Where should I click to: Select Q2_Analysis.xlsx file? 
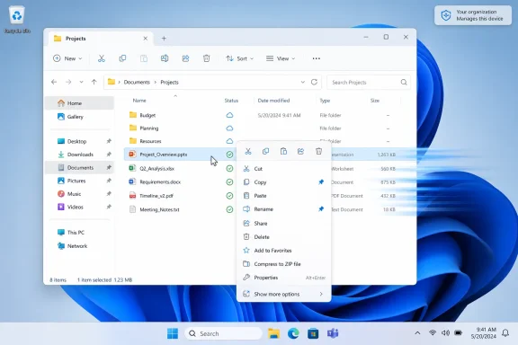(156, 168)
